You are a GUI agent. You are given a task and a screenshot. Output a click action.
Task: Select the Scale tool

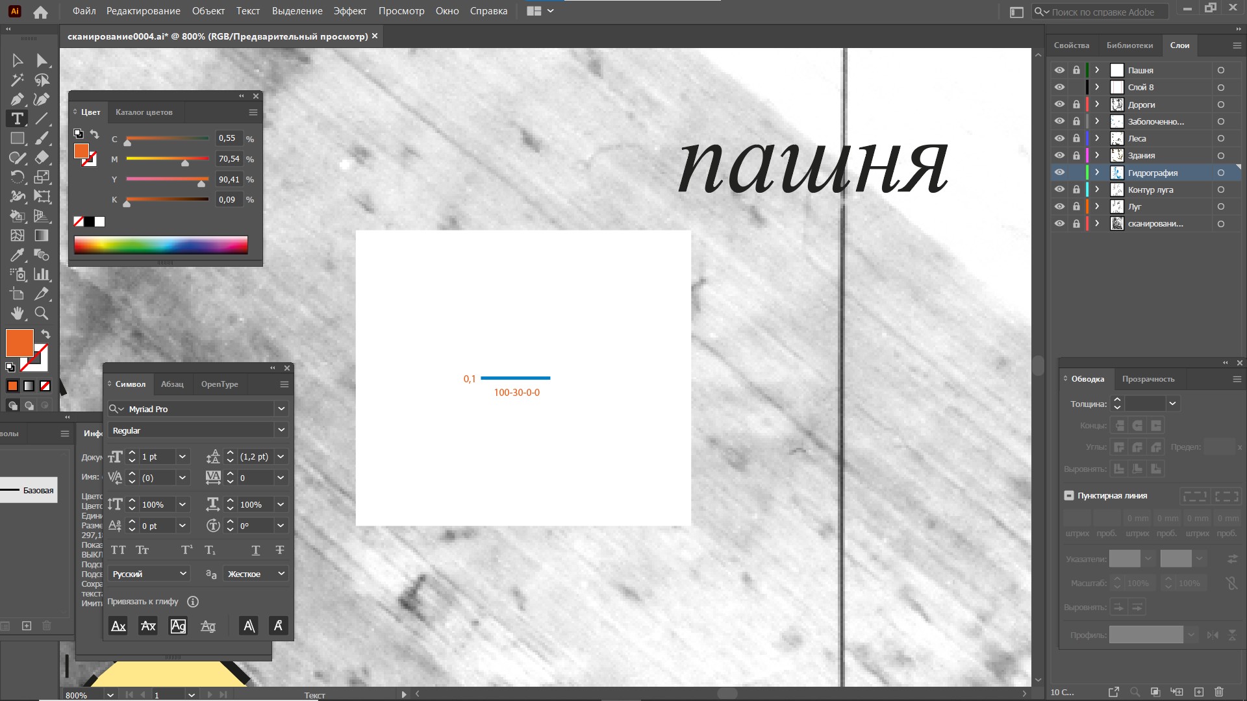pyautogui.click(x=42, y=177)
